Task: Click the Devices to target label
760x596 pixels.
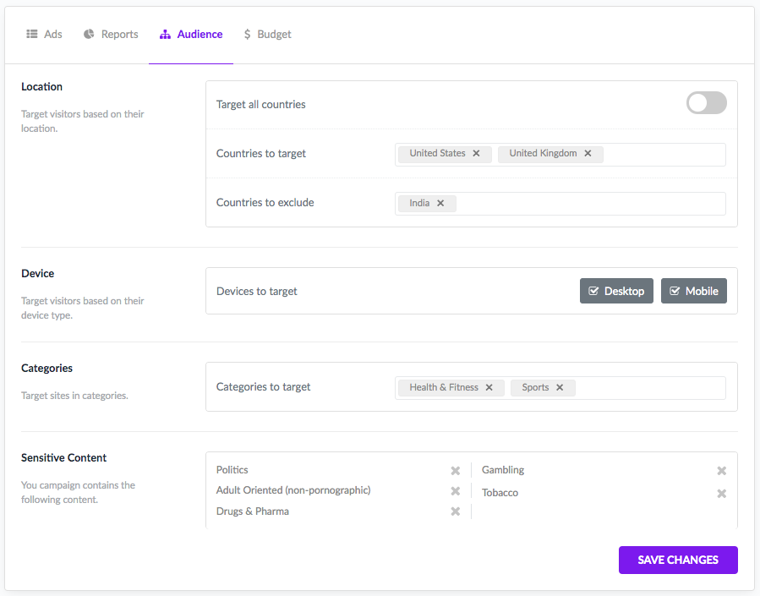Action: tap(256, 291)
